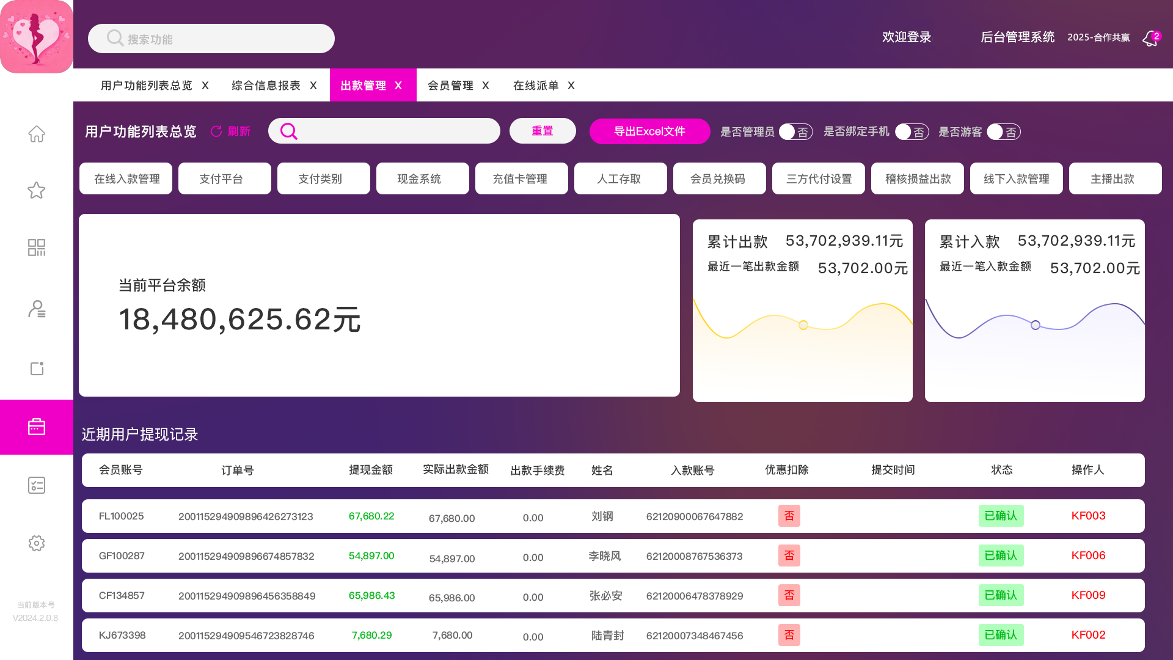Image resolution: width=1173 pixels, height=660 pixels.
Task: Click the 重置 button
Action: click(543, 131)
